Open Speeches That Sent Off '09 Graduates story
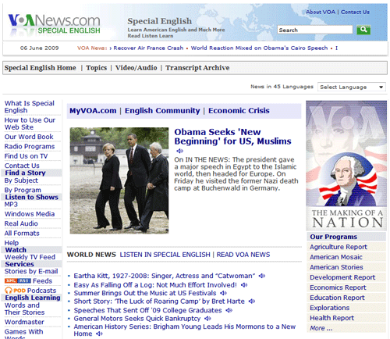This screenshot has width=390, height=339. (147, 310)
